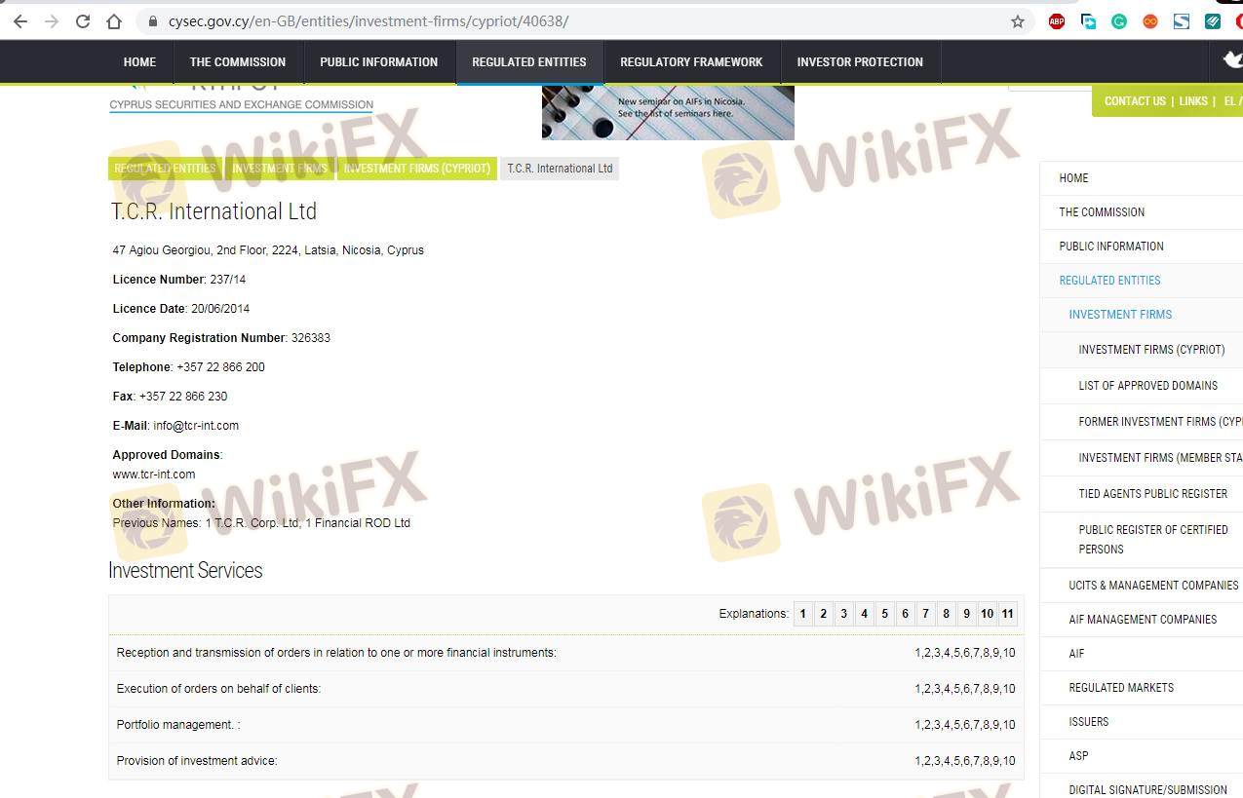The height and width of the screenshot is (798, 1243).
Task: Open the orange infinity extension
Action: (x=1150, y=20)
